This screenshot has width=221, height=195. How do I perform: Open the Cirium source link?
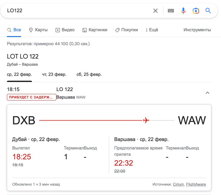(178, 184)
